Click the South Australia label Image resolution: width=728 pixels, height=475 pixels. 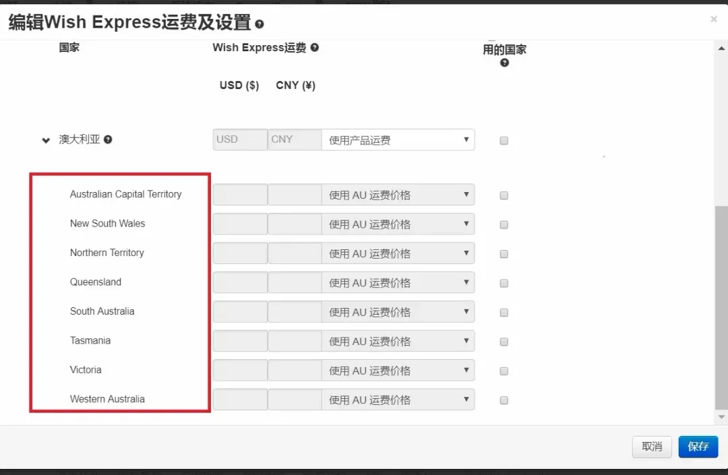(102, 311)
